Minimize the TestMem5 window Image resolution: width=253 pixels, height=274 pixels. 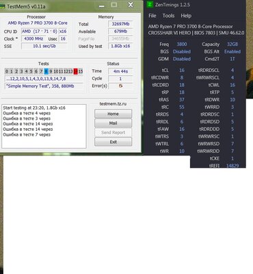point(102,6)
